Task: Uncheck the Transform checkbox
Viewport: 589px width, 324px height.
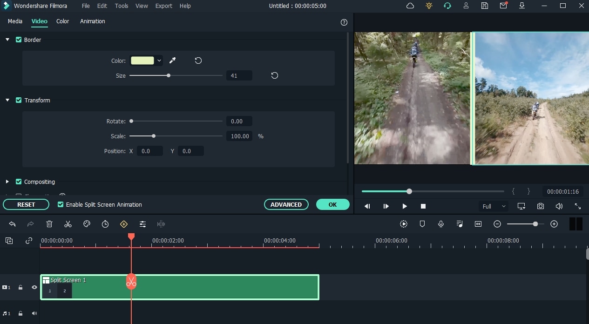Action: [x=19, y=100]
